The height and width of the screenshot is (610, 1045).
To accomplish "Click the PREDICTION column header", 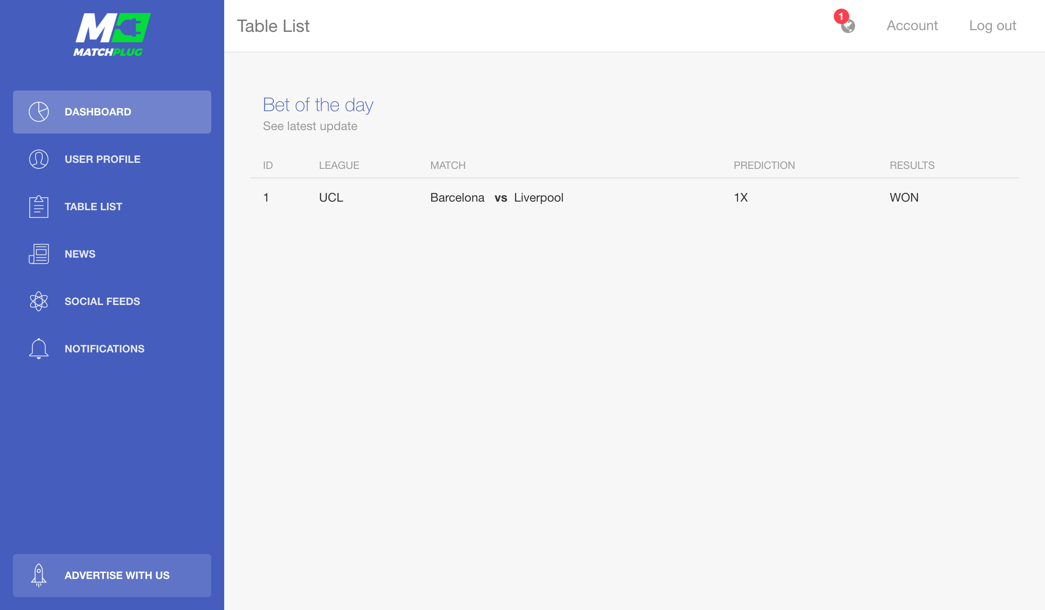I will point(764,165).
